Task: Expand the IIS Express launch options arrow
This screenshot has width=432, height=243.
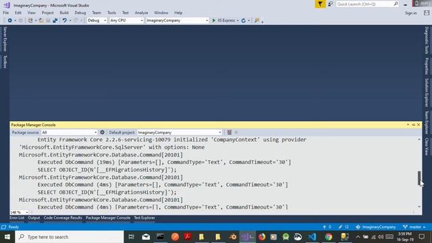Action: 238,20
